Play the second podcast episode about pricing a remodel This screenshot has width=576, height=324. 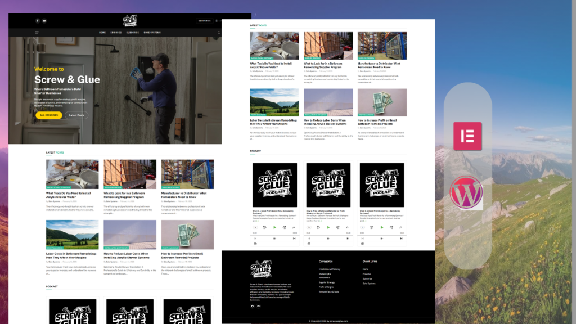pos(328,227)
